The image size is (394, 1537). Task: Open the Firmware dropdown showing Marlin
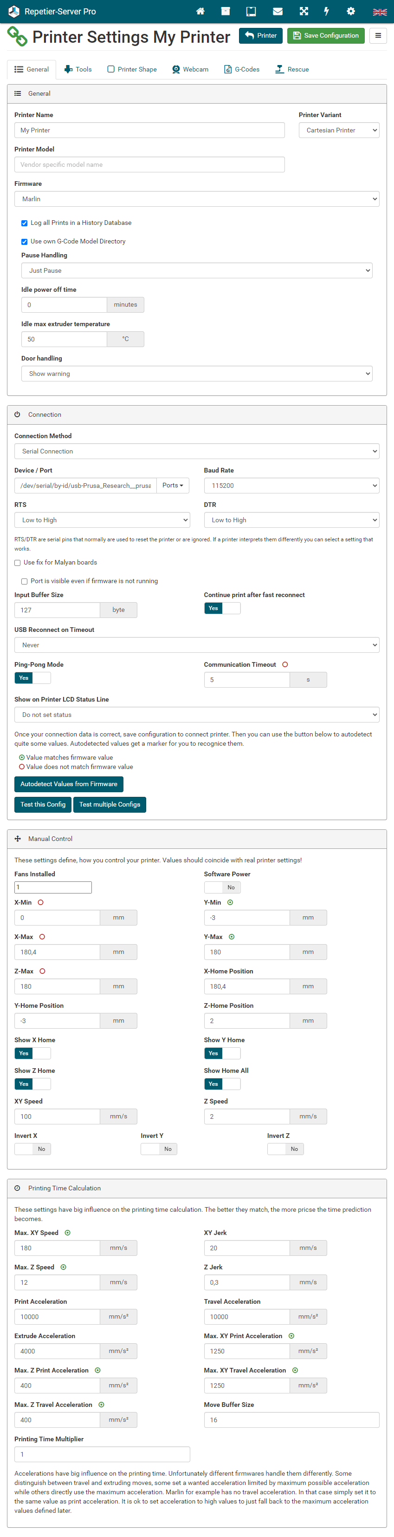tap(197, 199)
